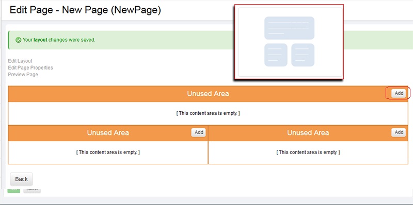This screenshot has width=413, height=205.
Task: Click the empty content text in bottom-right area
Action: (308, 152)
